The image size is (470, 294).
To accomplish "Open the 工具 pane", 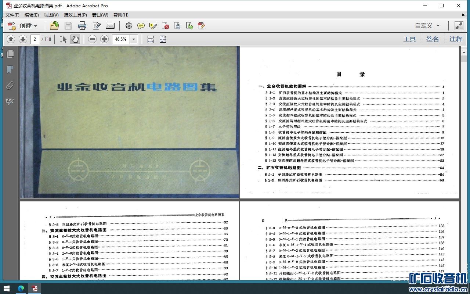I will (x=410, y=39).
